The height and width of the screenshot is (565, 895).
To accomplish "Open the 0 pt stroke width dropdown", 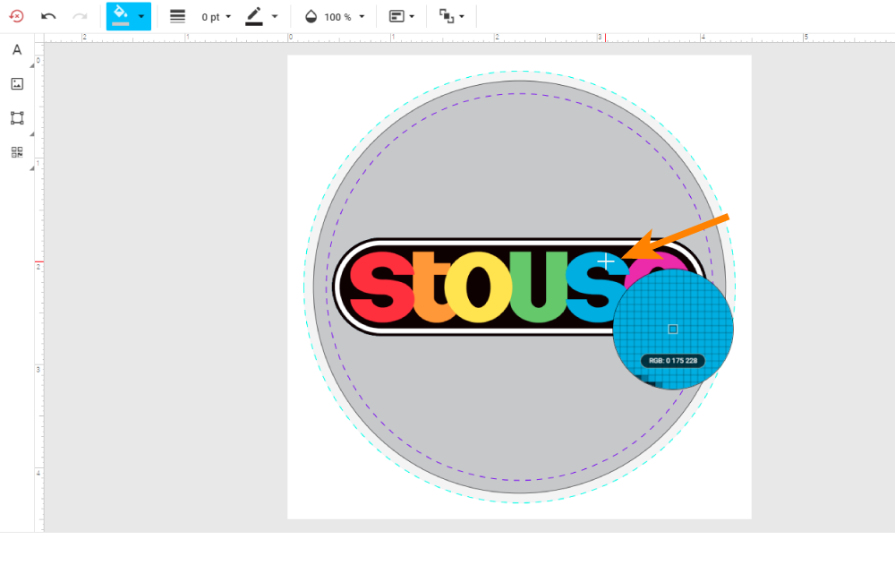I will pyautogui.click(x=216, y=17).
